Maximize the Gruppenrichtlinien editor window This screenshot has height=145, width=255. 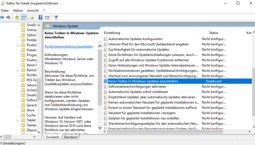[x=238, y=3]
